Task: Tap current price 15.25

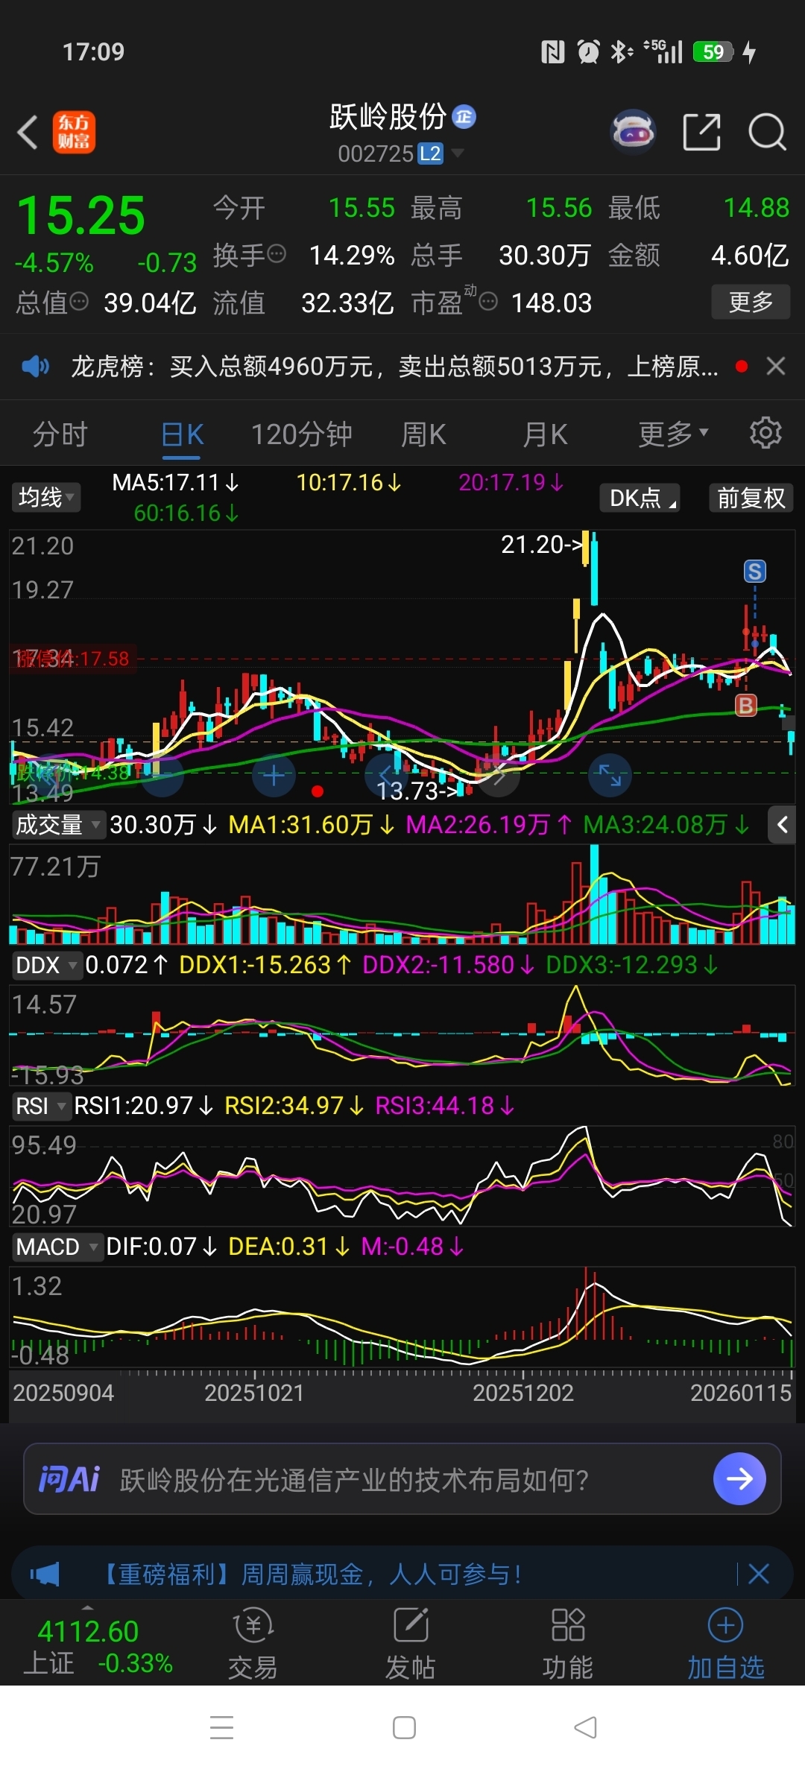Action: pos(81,216)
